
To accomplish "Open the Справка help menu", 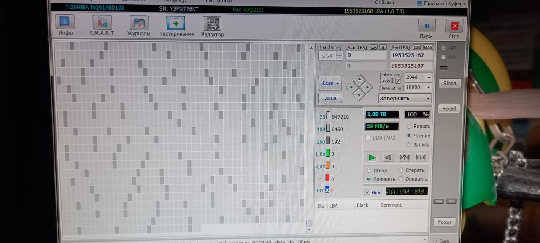I will click(384, 3).
